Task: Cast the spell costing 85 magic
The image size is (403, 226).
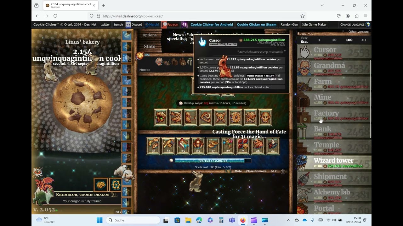Action: [x=198, y=146]
